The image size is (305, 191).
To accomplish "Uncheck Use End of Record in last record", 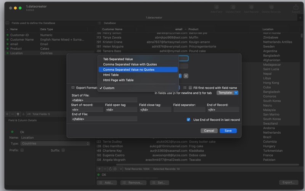I will 188,120.
